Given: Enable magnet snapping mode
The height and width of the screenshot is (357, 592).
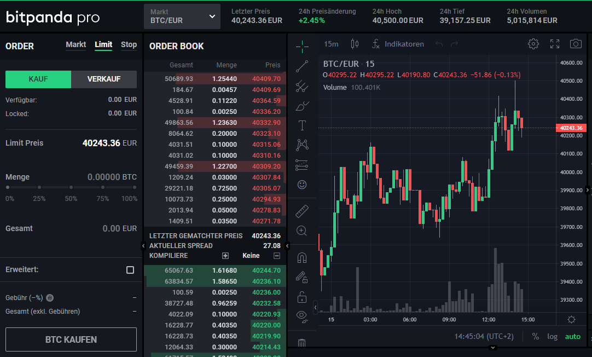Looking at the screenshot, I should pos(302,257).
